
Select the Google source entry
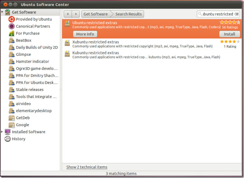click(x=22, y=125)
